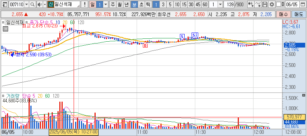The height and width of the screenshot is (136, 307).
Task: Select 45-minute interval button
Action: click(x=198, y=4)
